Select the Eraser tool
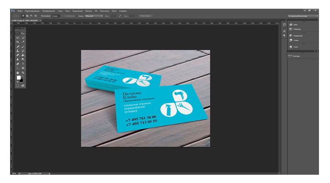 [x=18, y=55]
